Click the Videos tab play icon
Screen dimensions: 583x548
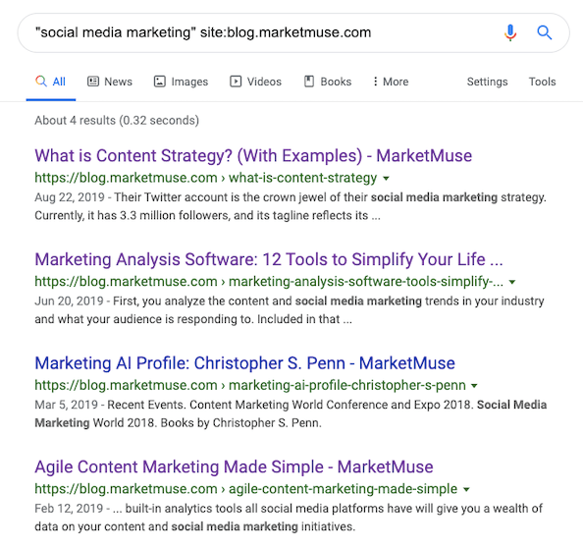[x=236, y=82]
